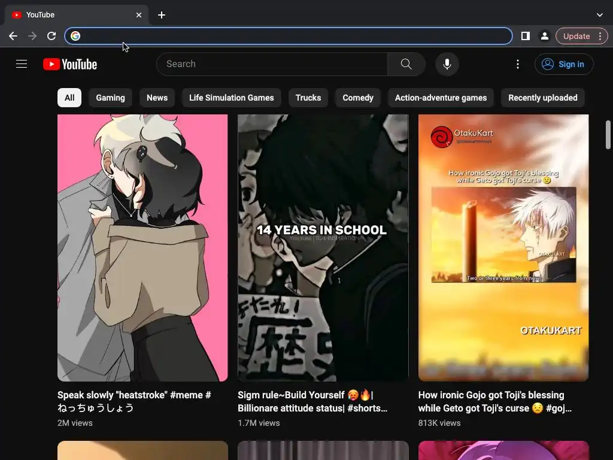This screenshot has width=613, height=460.
Task: Select the Life Simulation Games chip
Action: click(x=232, y=98)
